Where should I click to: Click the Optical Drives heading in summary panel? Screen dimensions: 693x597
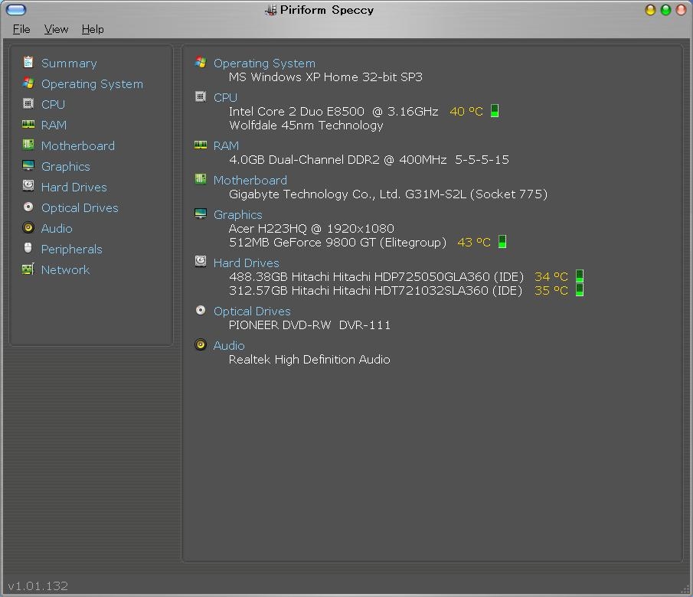point(252,311)
